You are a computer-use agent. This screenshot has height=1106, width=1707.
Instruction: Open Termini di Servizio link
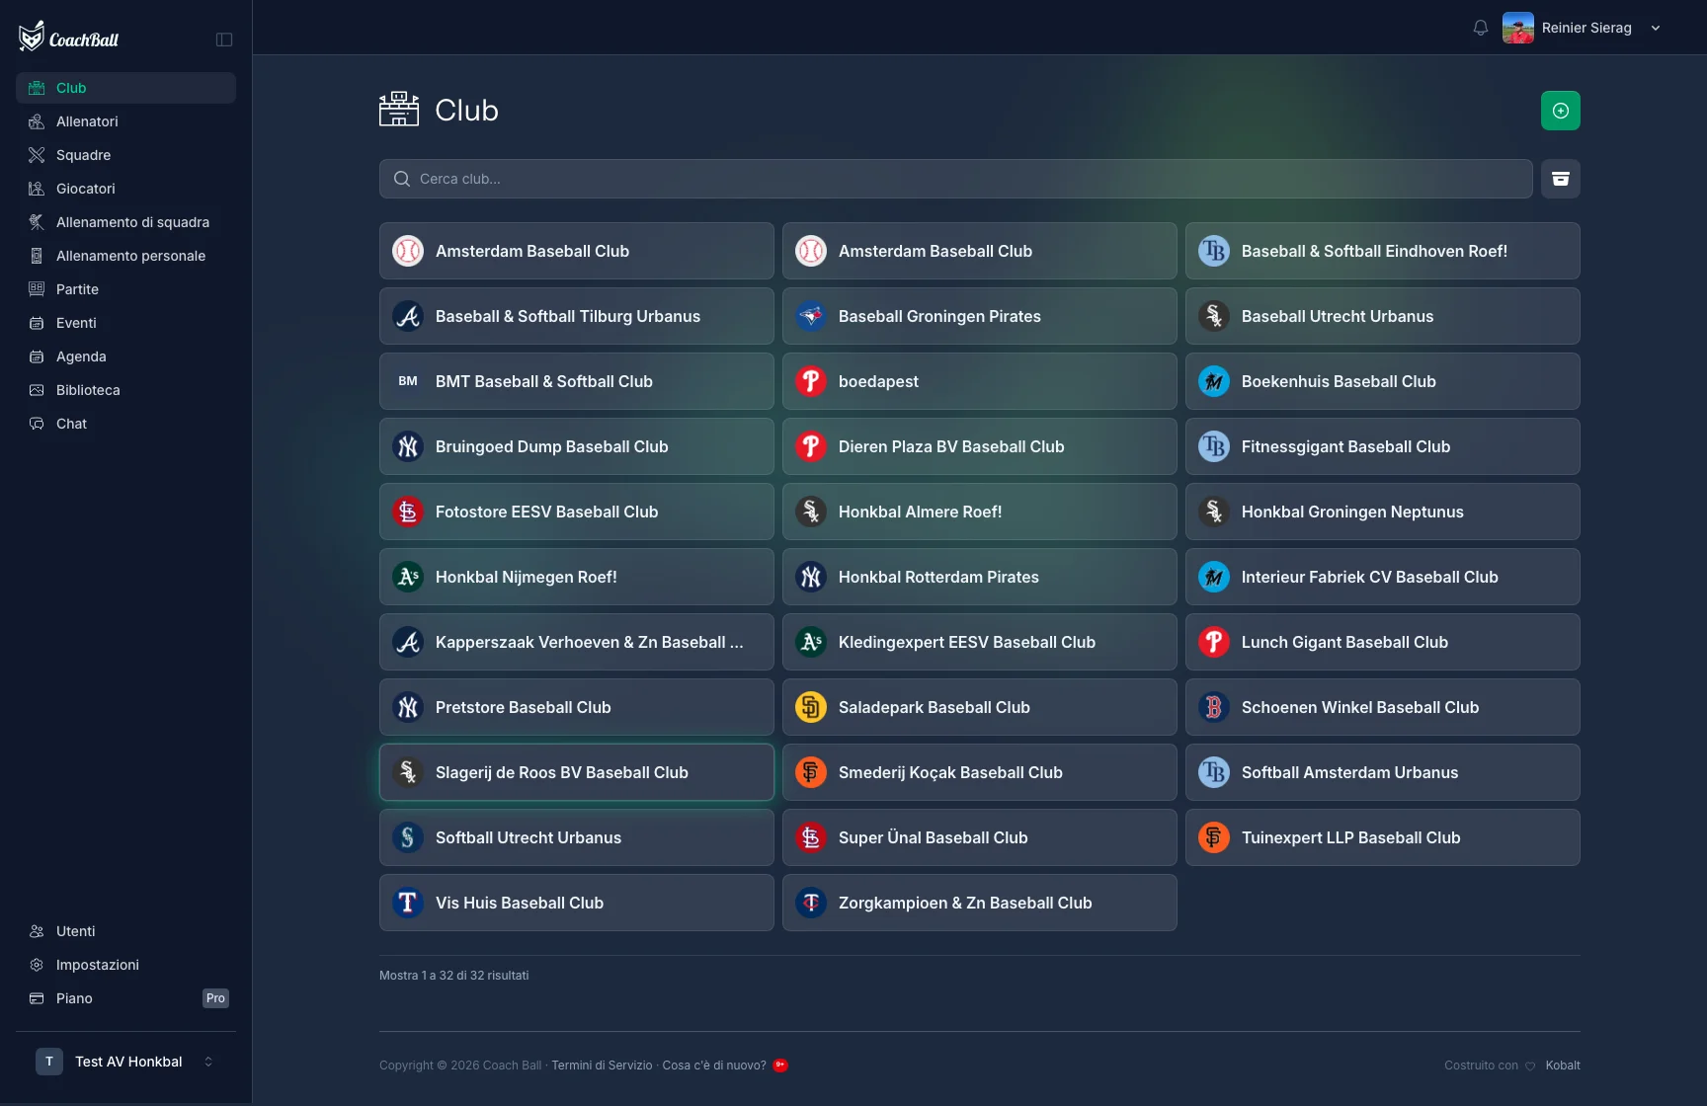point(602,1066)
